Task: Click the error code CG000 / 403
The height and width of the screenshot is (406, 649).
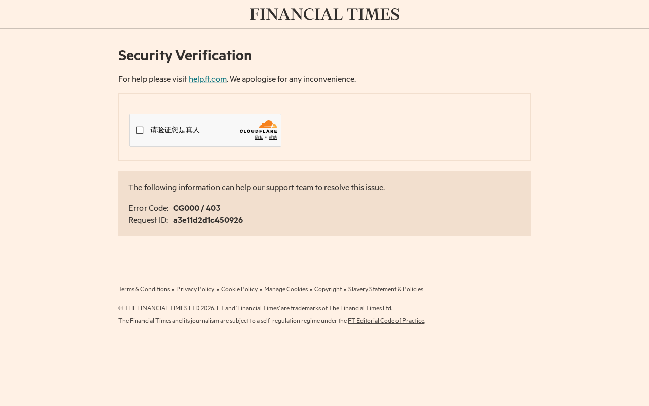Action: point(197,208)
